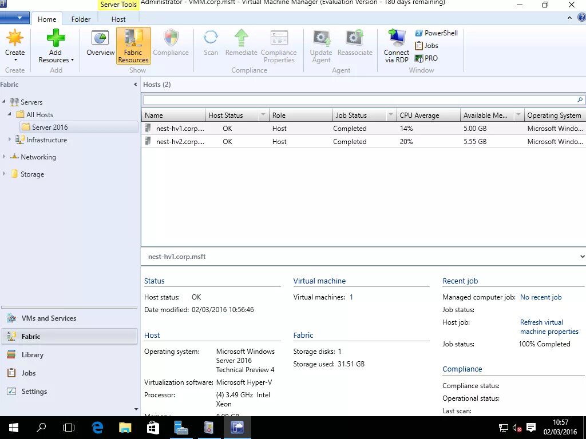Open the Jobs workspace in navigation pane
This screenshot has width=586, height=439.
coord(69,373)
